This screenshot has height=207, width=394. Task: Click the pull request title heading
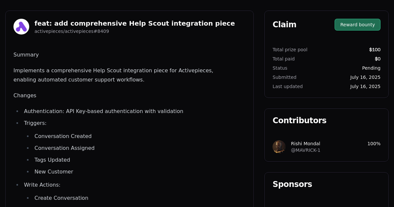click(x=135, y=23)
